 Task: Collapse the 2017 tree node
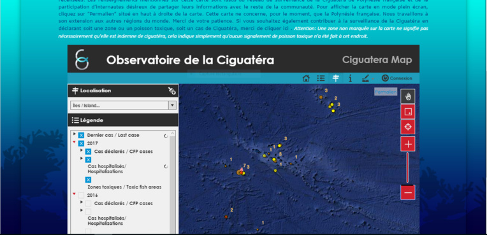pos(74,142)
